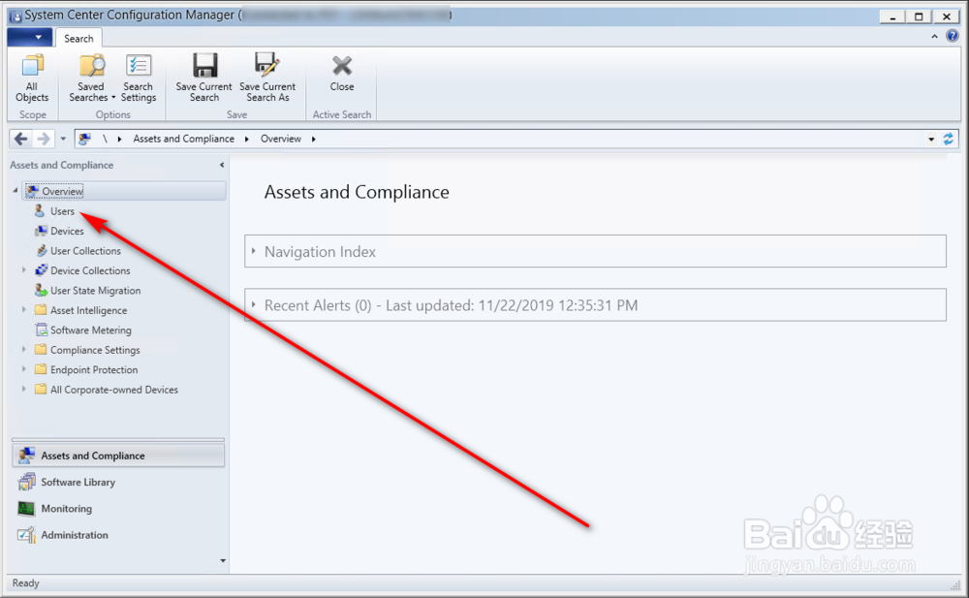Click the Compliance Settings folder icon
The width and height of the screenshot is (969, 598).
pos(41,350)
